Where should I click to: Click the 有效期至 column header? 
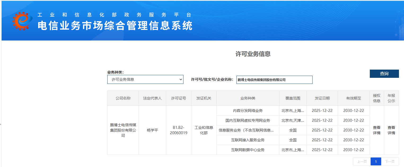pos(354,98)
